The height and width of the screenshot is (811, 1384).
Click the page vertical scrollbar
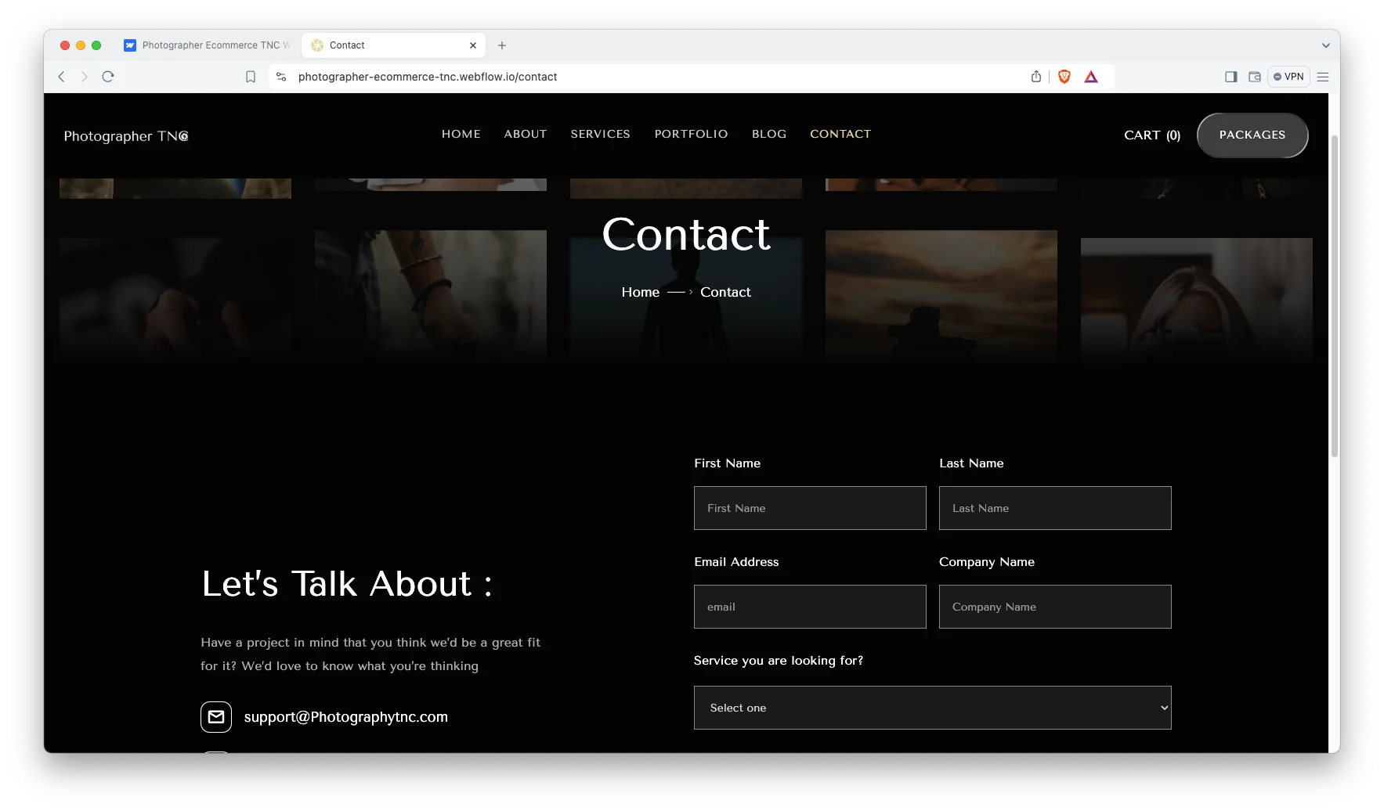tap(1334, 297)
